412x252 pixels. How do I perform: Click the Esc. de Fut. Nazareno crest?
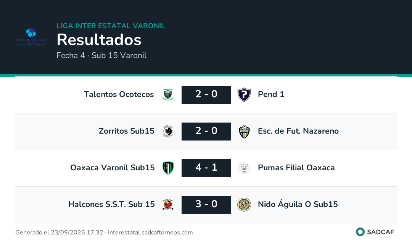(x=244, y=131)
